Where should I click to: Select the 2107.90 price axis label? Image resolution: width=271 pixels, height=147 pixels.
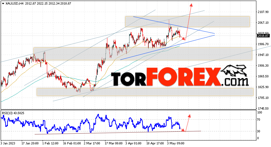[x=263, y=12]
